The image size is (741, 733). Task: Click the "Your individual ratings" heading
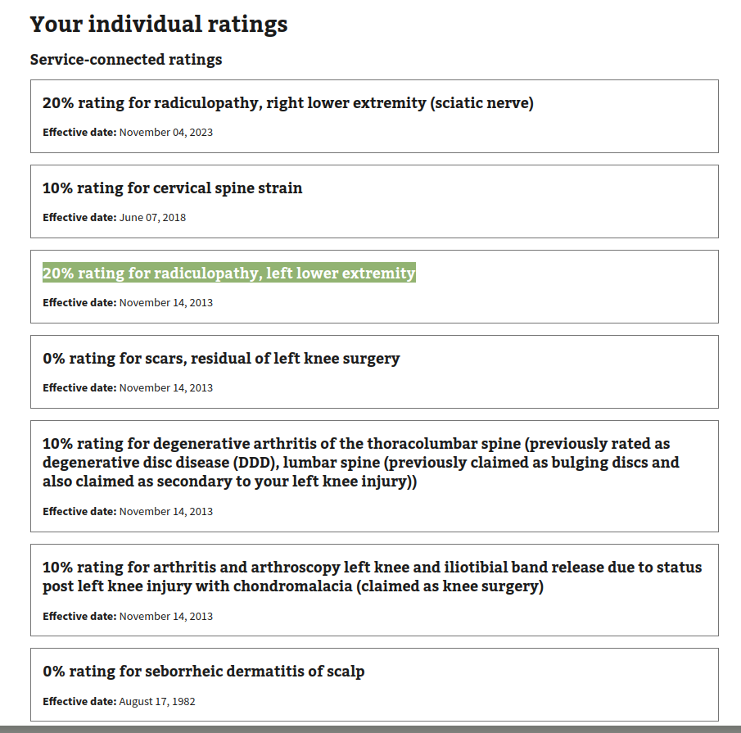tap(159, 25)
